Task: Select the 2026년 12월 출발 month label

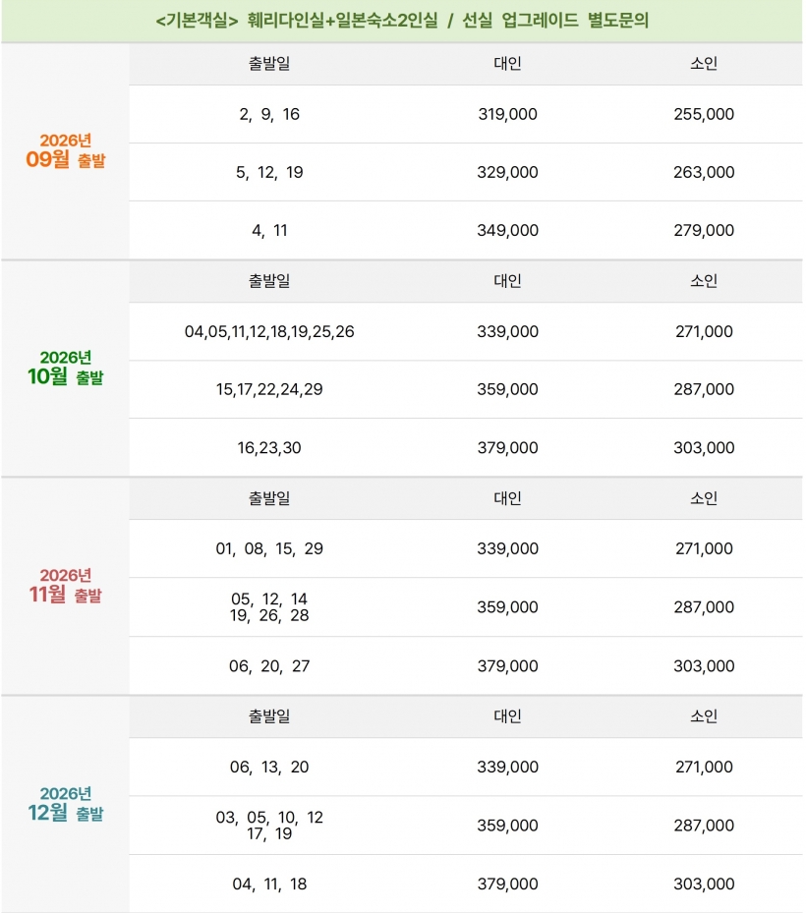Action: pyautogui.click(x=65, y=804)
